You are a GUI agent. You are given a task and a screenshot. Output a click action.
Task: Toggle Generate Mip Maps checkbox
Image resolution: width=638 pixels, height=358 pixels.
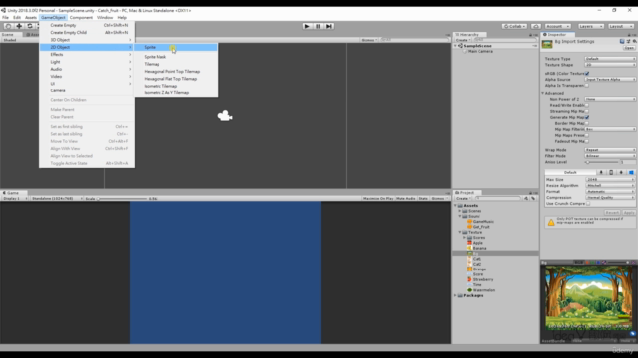pos(587,117)
